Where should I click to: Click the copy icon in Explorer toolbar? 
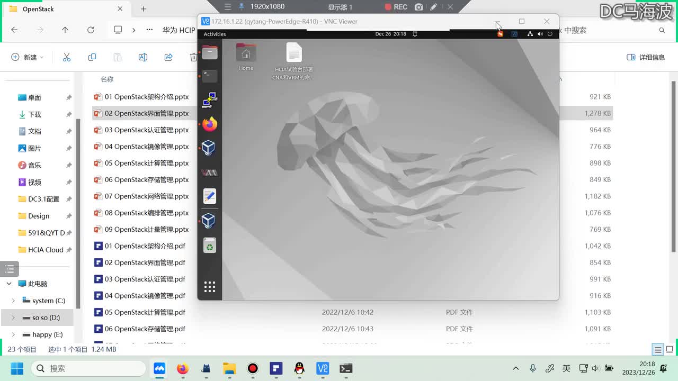(92, 57)
